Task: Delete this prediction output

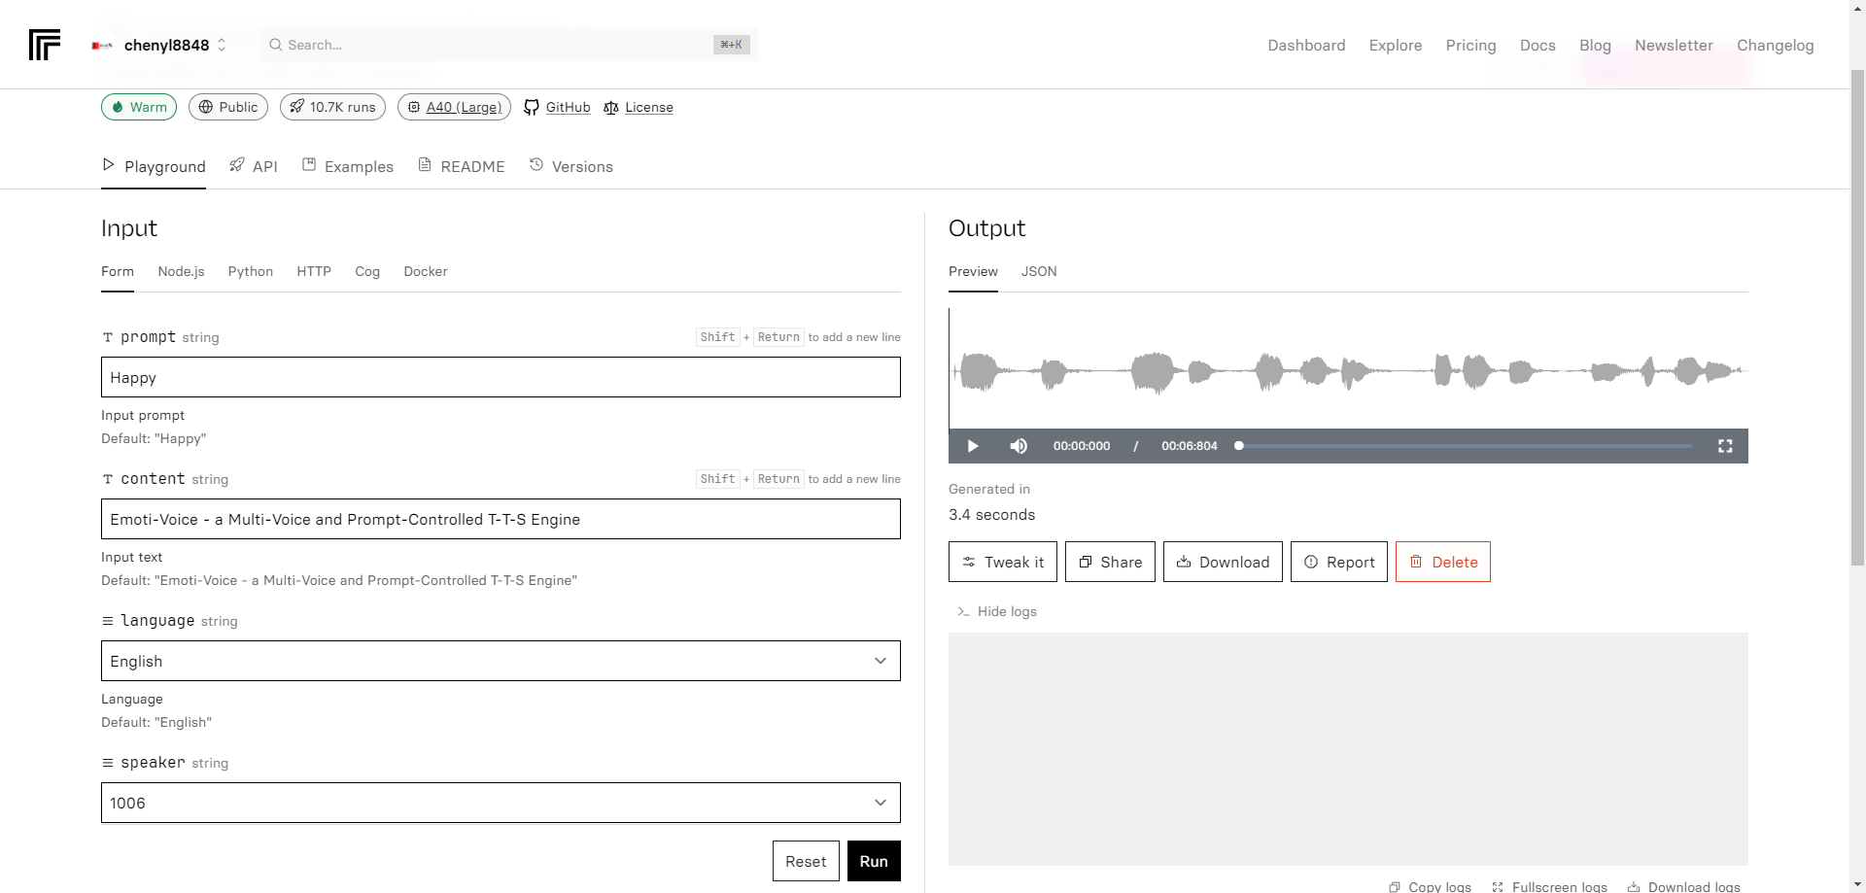Action: pyautogui.click(x=1442, y=562)
